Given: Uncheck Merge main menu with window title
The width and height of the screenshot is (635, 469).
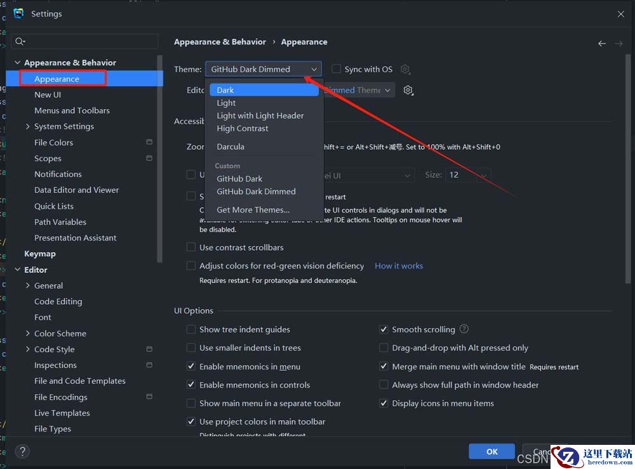Looking at the screenshot, I should point(384,366).
